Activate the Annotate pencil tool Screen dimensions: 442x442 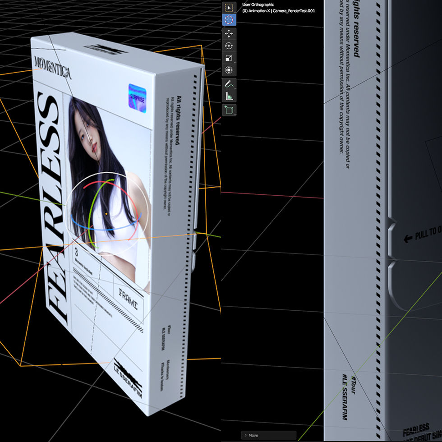pyautogui.click(x=229, y=84)
